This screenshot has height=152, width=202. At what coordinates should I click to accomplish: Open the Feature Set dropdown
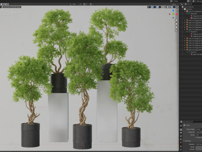click(x=199, y=132)
